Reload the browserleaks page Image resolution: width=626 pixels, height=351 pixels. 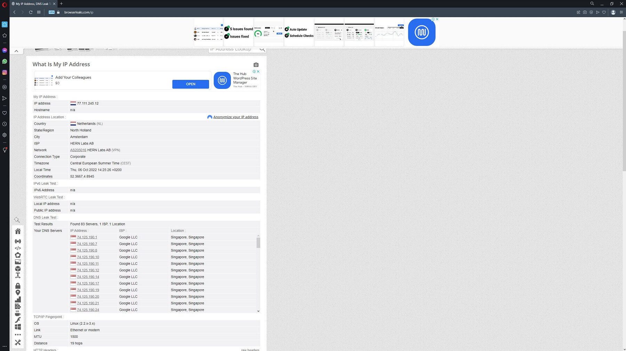tap(31, 12)
